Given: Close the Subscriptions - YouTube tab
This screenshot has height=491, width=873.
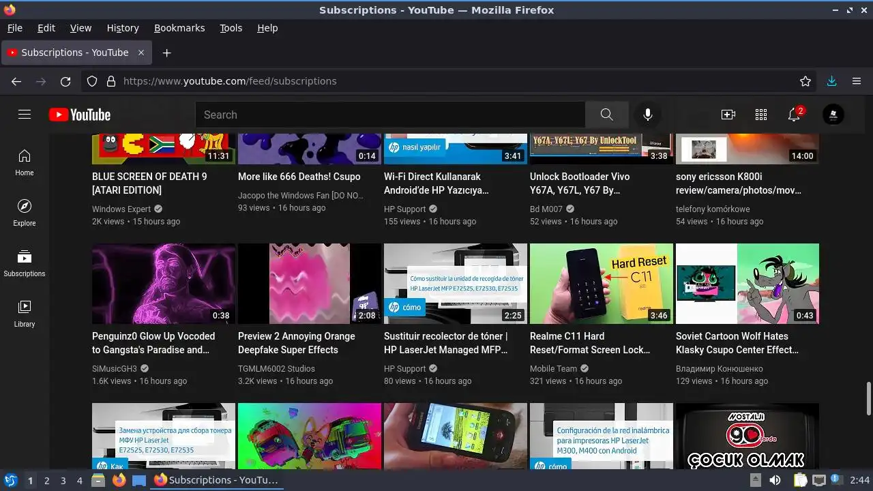Looking at the screenshot, I should click(x=141, y=53).
